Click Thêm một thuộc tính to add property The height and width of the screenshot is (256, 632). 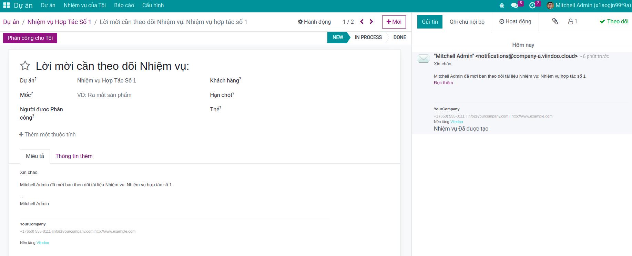[x=47, y=134]
